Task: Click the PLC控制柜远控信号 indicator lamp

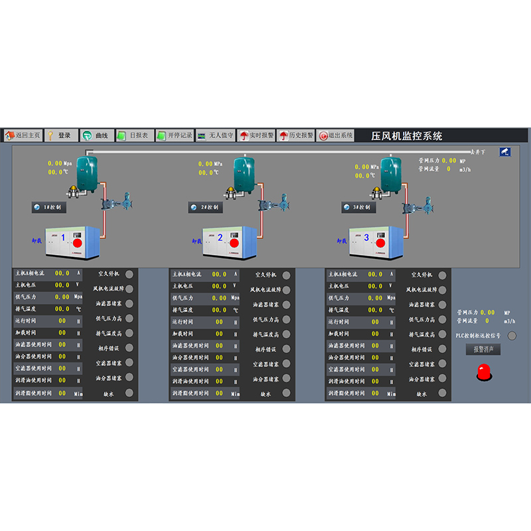Action: pos(511,336)
